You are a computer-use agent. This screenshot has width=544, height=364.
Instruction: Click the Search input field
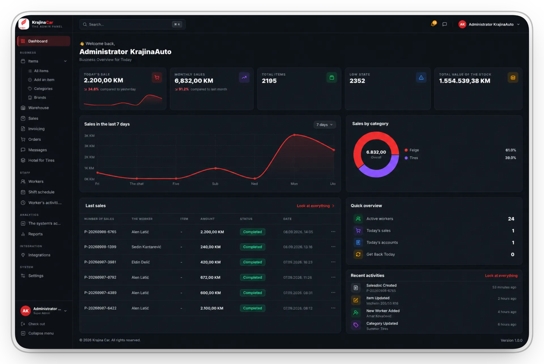132,24
